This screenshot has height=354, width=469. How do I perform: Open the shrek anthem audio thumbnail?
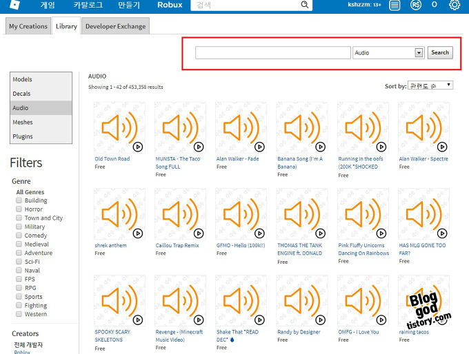coord(119,214)
